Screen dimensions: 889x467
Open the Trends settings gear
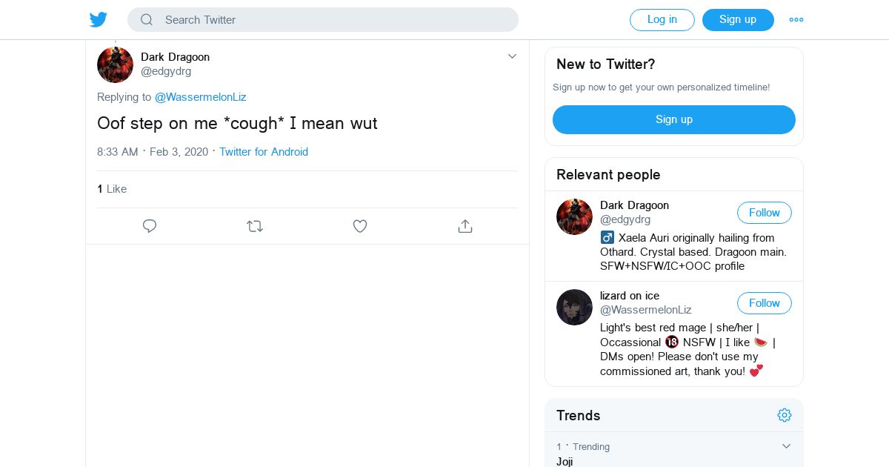click(785, 415)
